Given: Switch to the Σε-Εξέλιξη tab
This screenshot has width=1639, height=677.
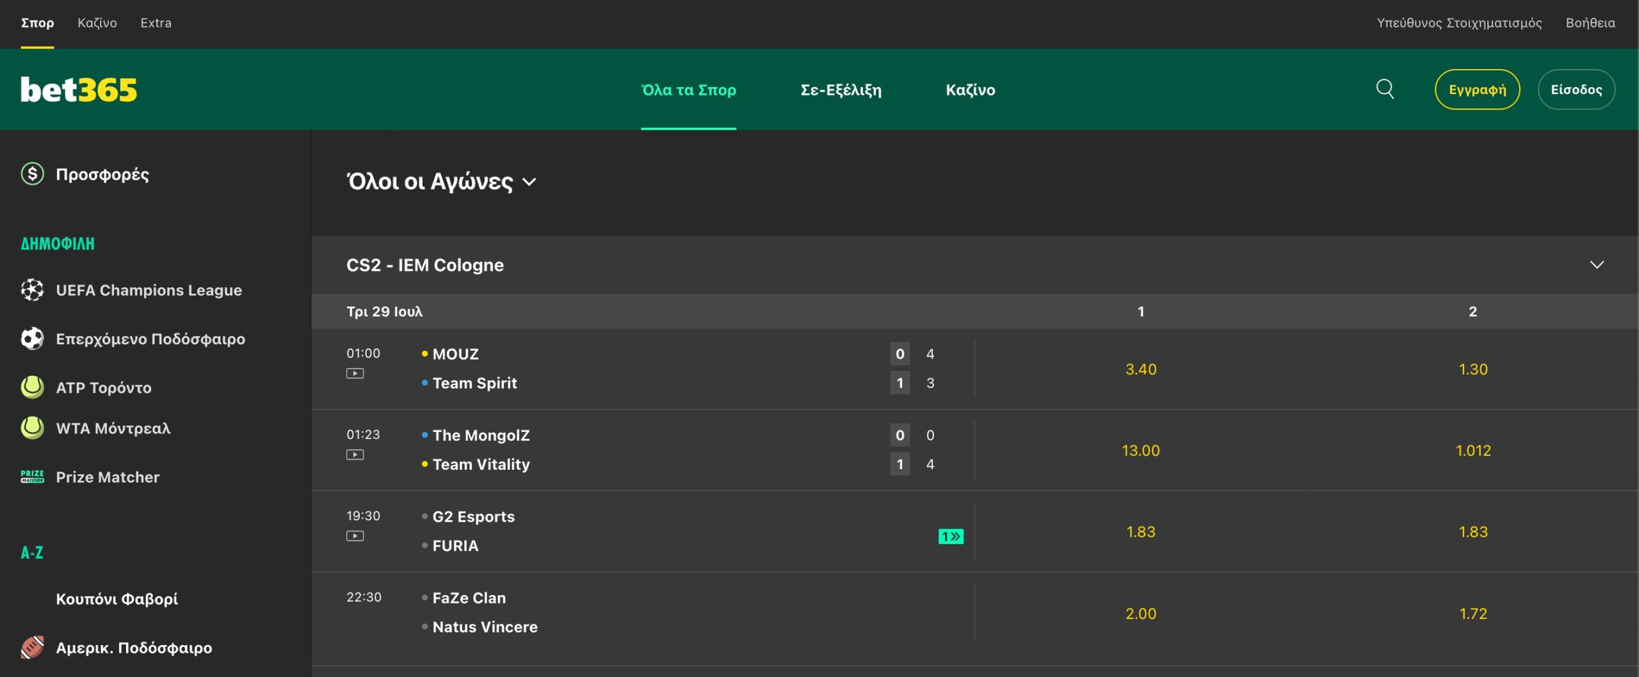Looking at the screenshot, I should pyautogui.click(x=841, y=90).
